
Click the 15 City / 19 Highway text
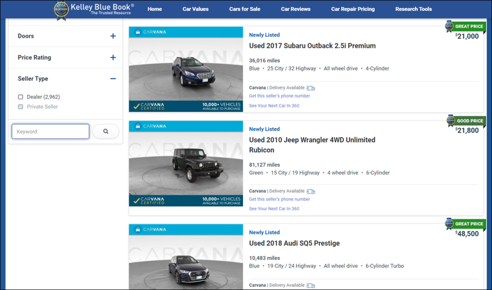[295, 173]
